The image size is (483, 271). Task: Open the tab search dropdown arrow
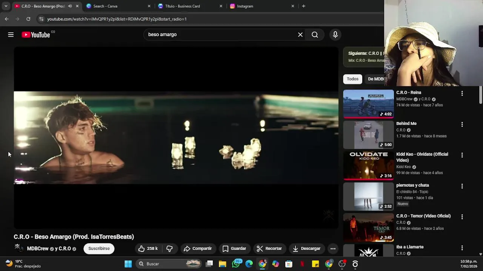[6, 6]
